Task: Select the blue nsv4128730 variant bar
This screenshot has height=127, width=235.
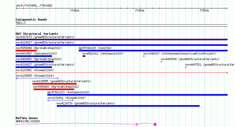Action: tap(128, 106)
